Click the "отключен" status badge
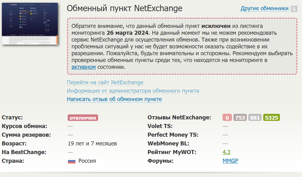This screenshot has width=302, height=177. click(82, 117)
